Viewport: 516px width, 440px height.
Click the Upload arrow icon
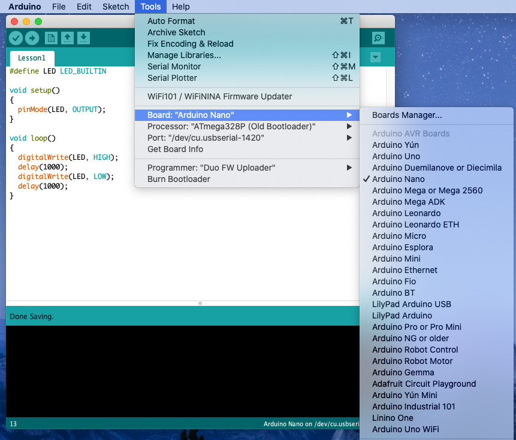coord(32,38)
